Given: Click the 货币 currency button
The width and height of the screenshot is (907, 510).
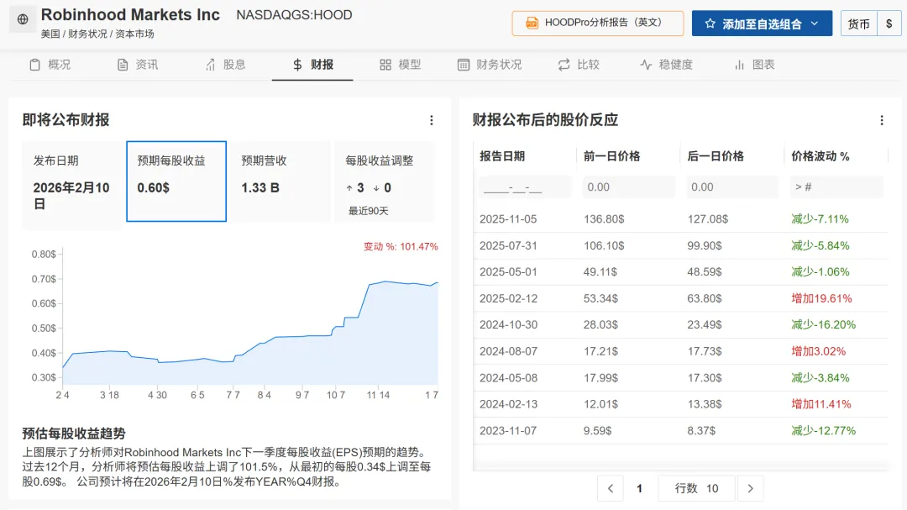Looking at the screenshot, I should click(x=858, y=24).
